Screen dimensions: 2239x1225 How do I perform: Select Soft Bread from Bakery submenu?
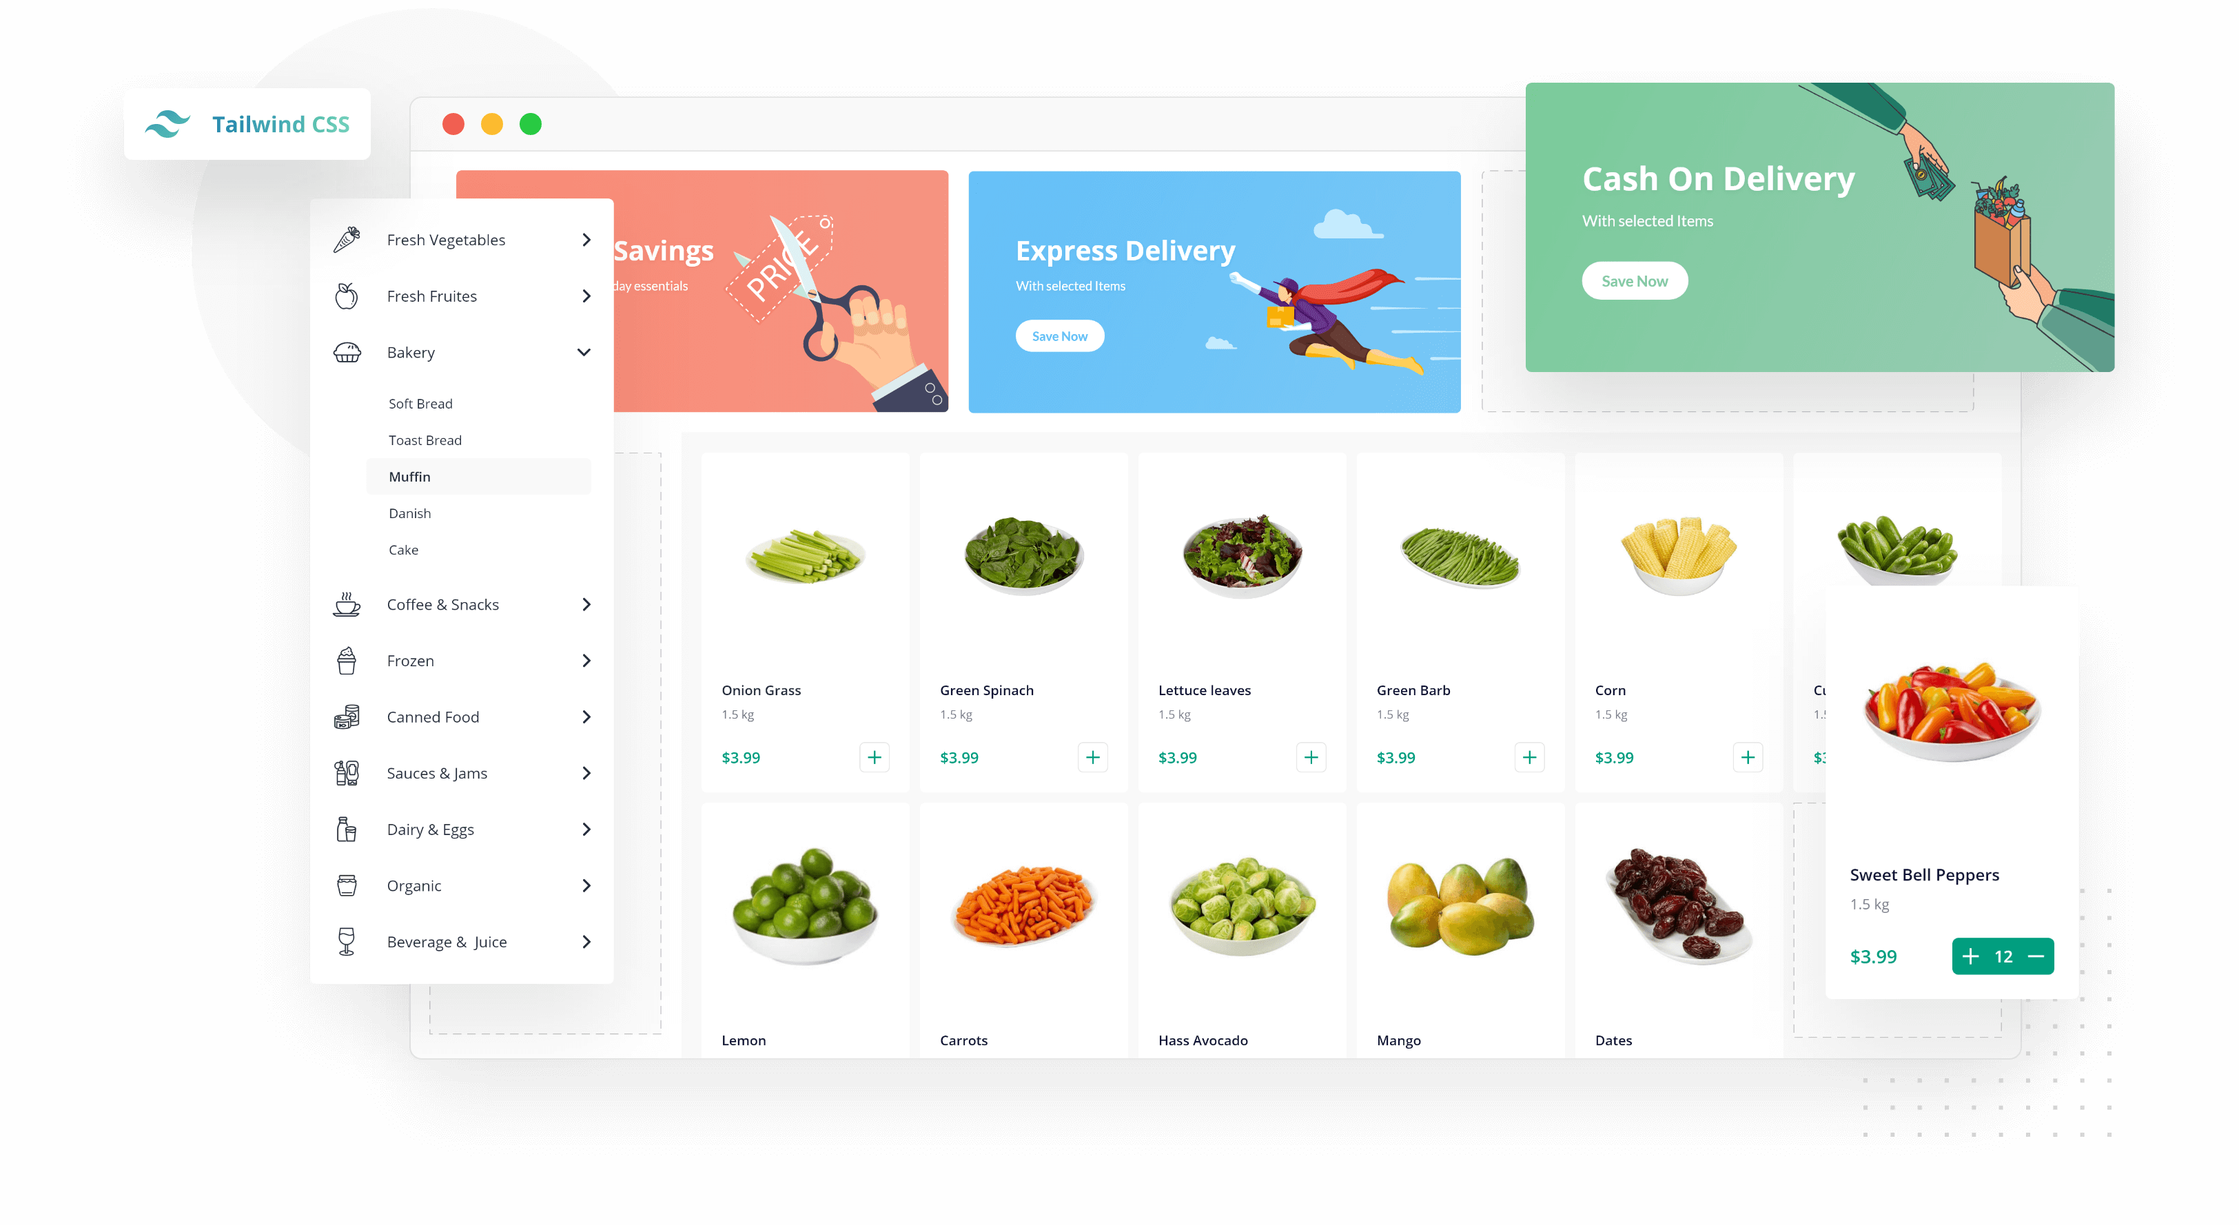coord(420,403)
